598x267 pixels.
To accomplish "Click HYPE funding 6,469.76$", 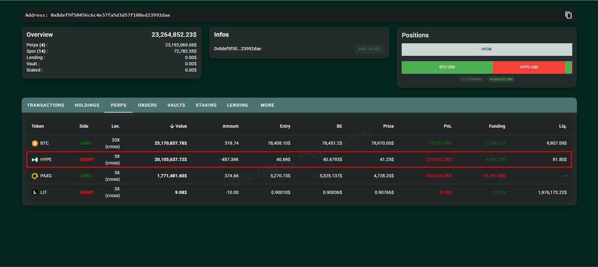I will coord(495,159).
